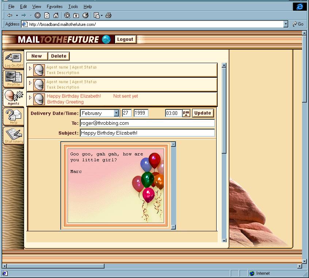Click the New agent button

click(x=37, y=56)
